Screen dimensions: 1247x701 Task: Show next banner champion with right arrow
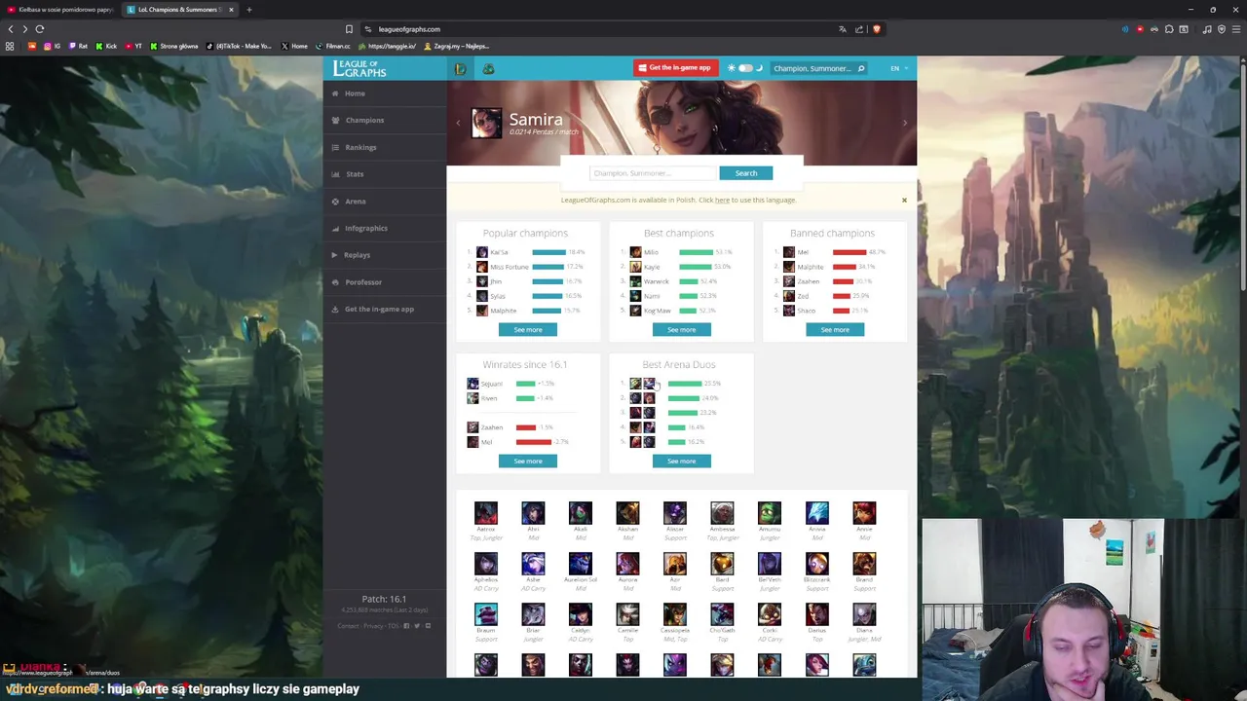tap(905, 123)
